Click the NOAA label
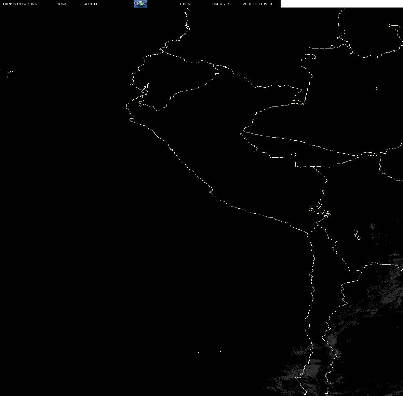 tap(61, 4)
